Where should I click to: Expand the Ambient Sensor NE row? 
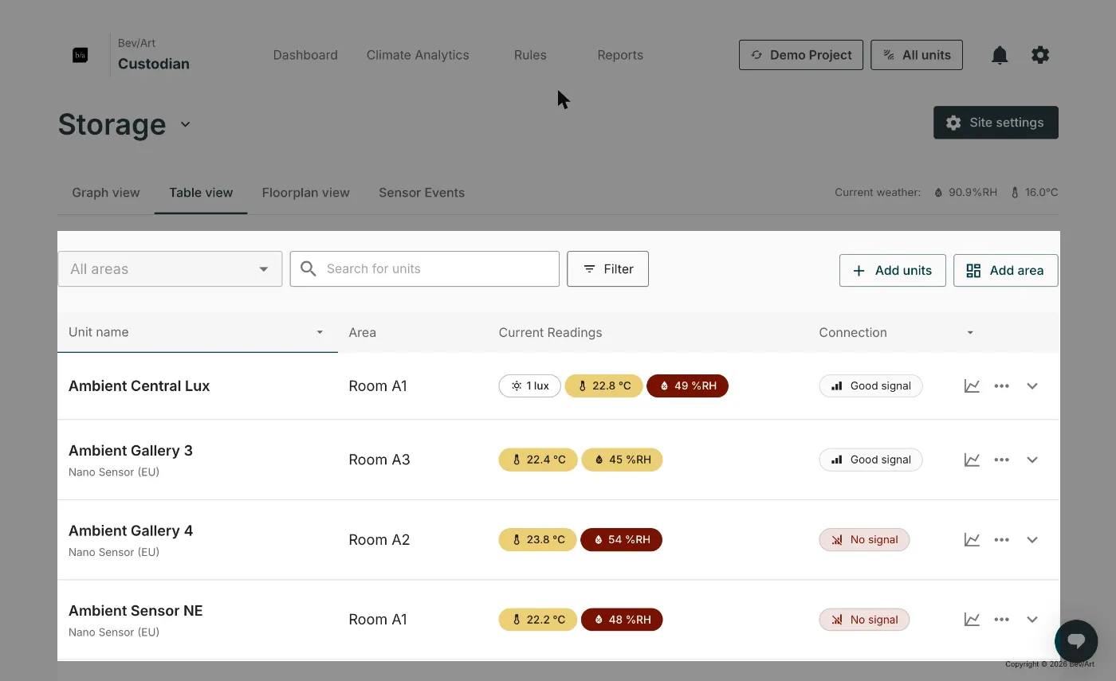tap(1032, 620)
